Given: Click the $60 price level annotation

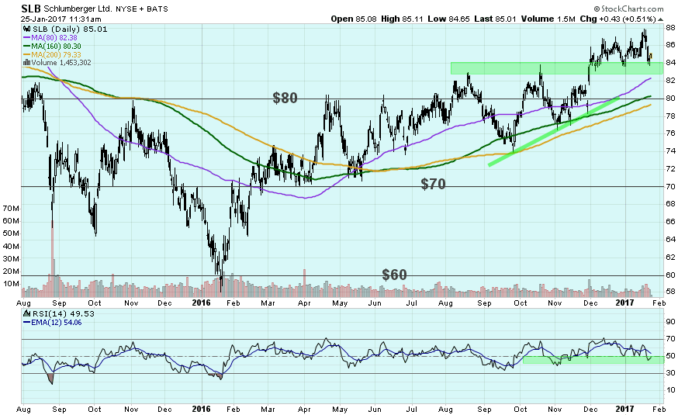Looking at the screenshot, I should (394, 275).
